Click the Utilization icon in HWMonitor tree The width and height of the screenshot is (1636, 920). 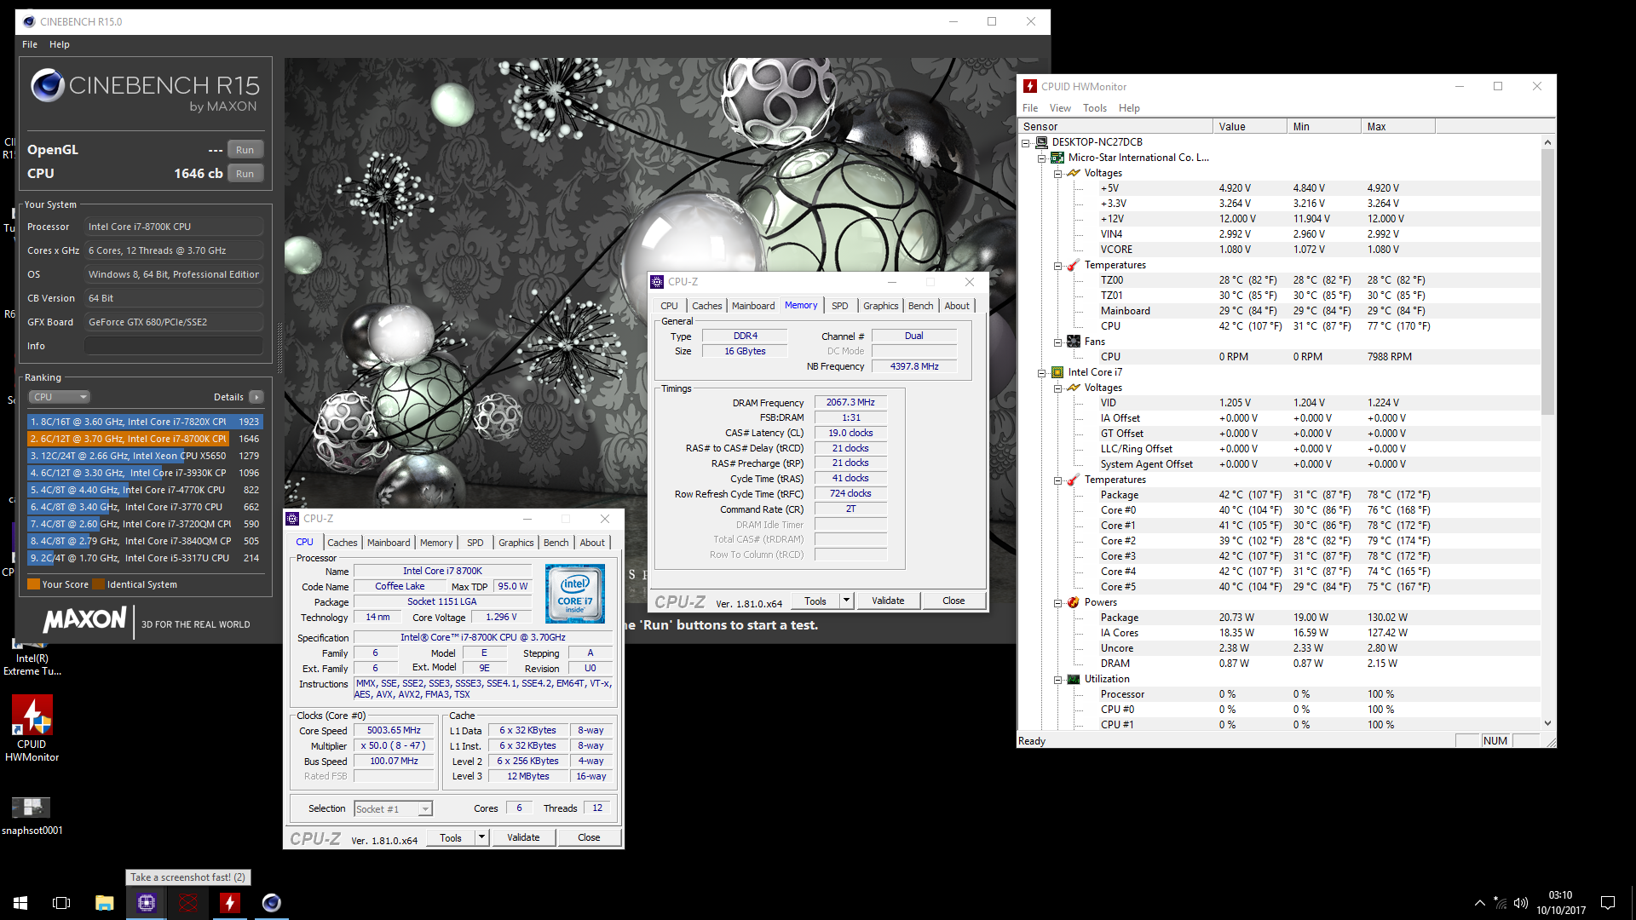pos(1074,679)
